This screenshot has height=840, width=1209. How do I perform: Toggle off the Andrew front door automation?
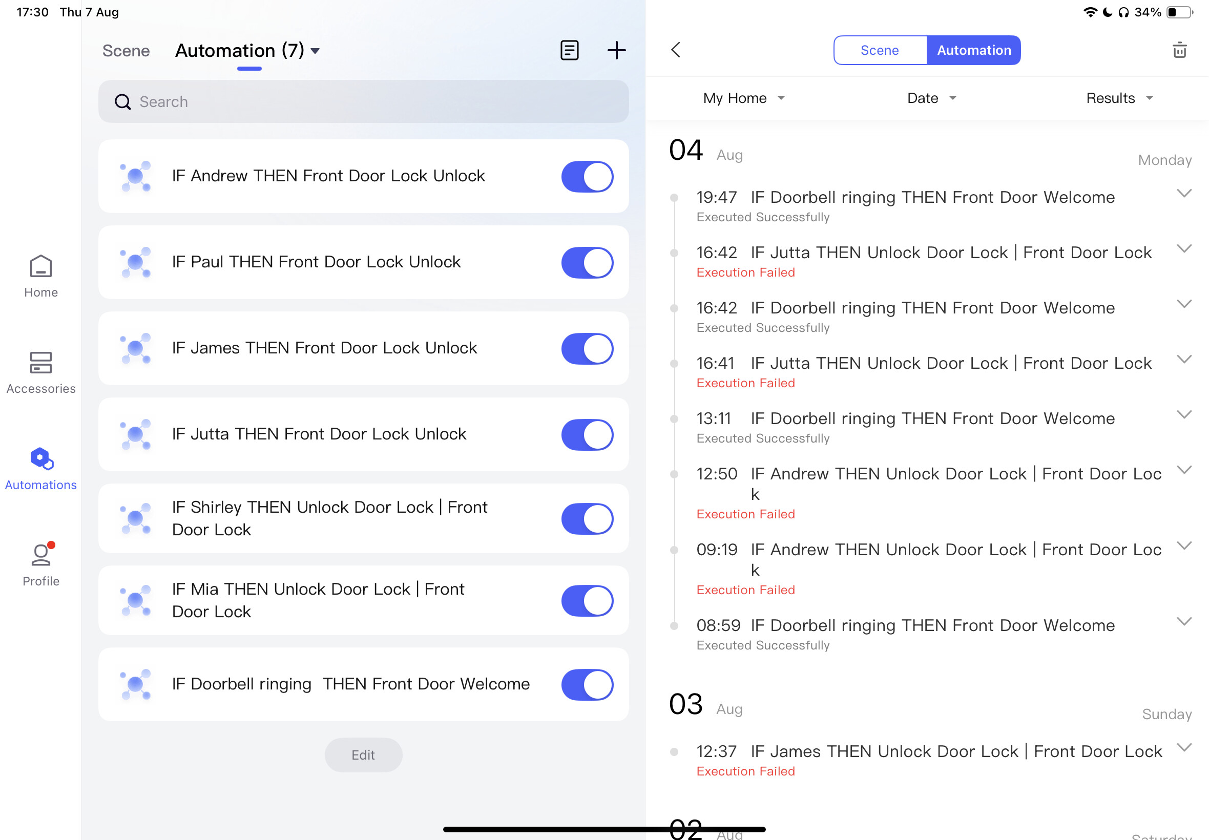click(587, 176)
